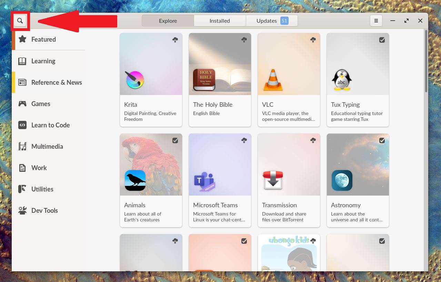
Task: Select the Utilities icon
Action: [x=22, y=189]
